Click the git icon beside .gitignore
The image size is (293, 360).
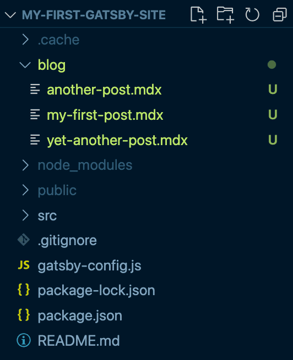(x=24, y=240)
